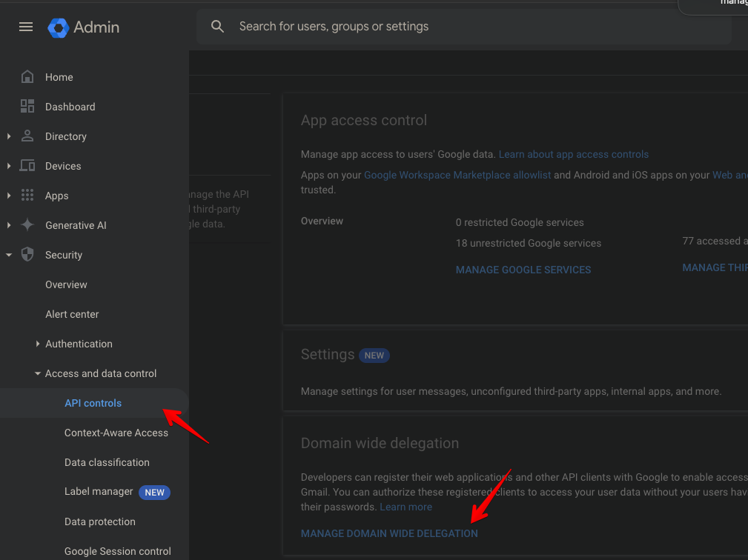748x560 pixels.
Task: Click the NEW badge beside Settings
Action: coord(374,356)
